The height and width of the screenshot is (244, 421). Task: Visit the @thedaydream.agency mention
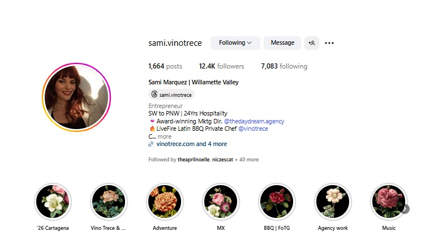point(254,121)
